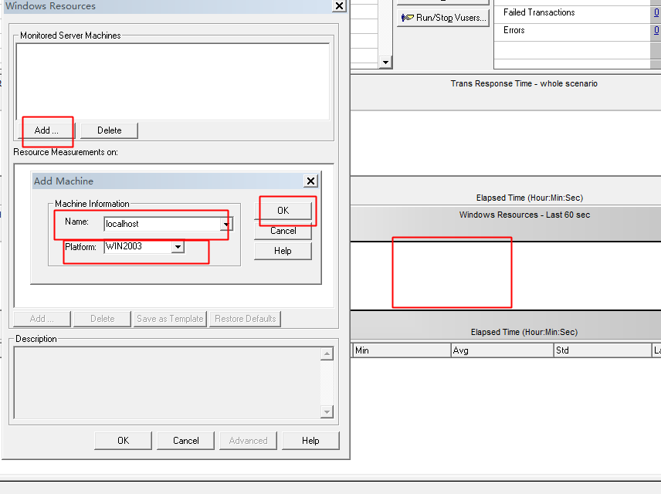Click Description scrollbar down arrow
661x494 pixels.
pos(327,412)
